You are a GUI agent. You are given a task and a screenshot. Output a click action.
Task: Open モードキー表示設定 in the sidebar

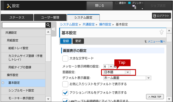(23, 98)
